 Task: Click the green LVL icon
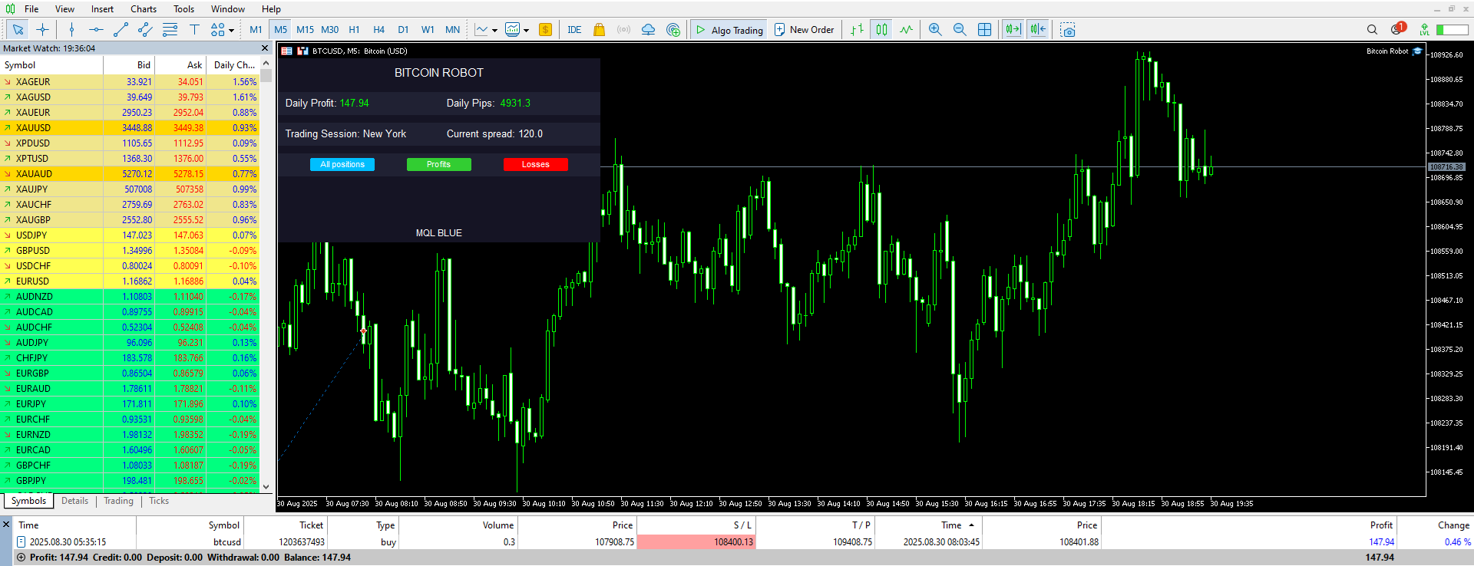tap(1424, 30)
